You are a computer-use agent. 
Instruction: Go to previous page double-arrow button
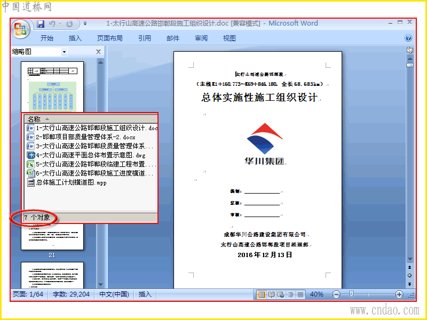pyautogui.click(x=410, y=268)
